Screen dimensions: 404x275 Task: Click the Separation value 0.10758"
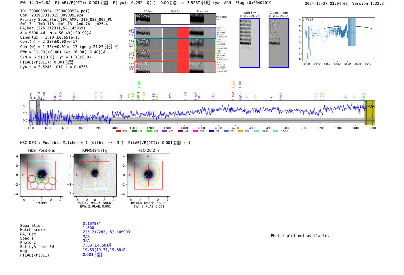92,224
